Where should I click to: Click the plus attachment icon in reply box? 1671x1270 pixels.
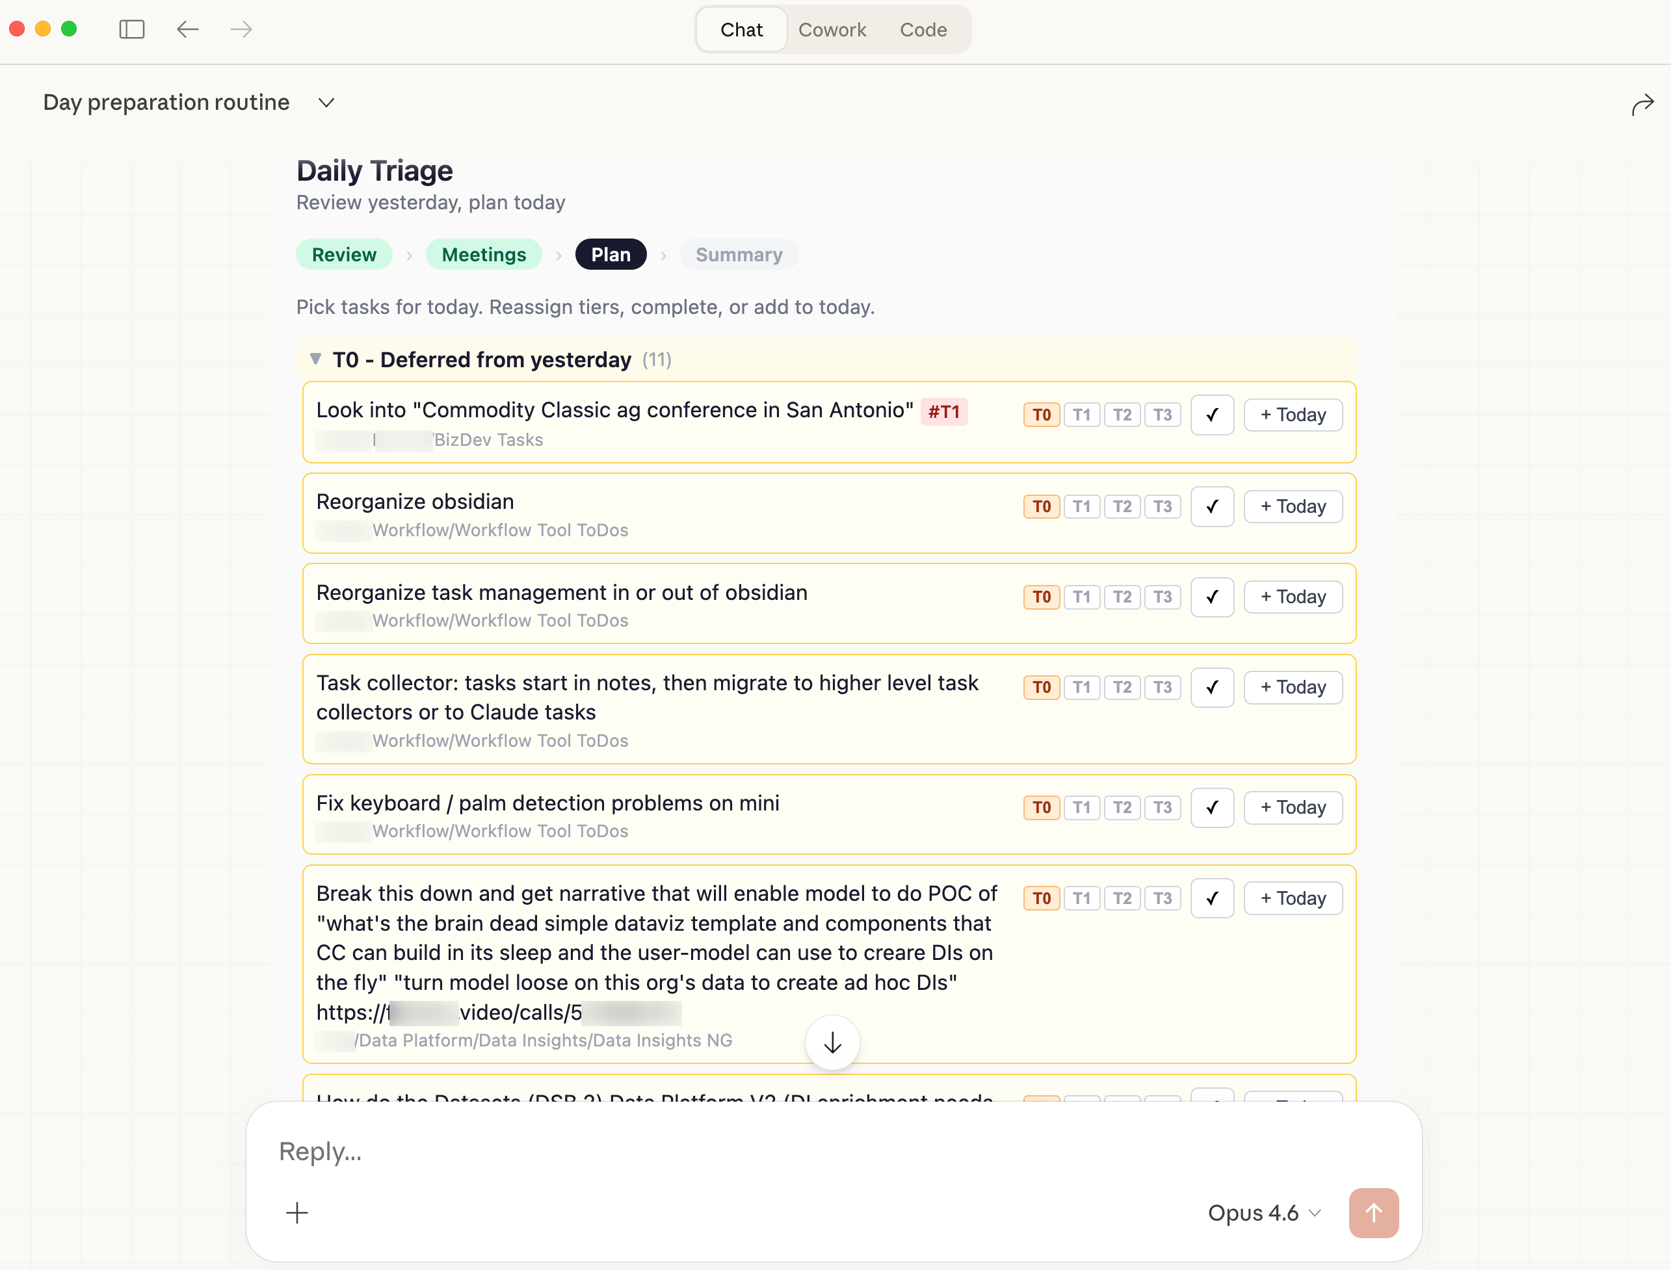[297, 1213]
